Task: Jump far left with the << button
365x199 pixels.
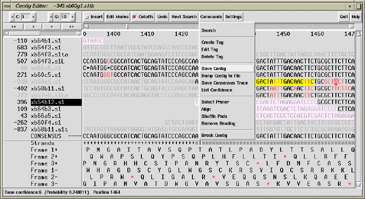Action: tap(13, 27)
